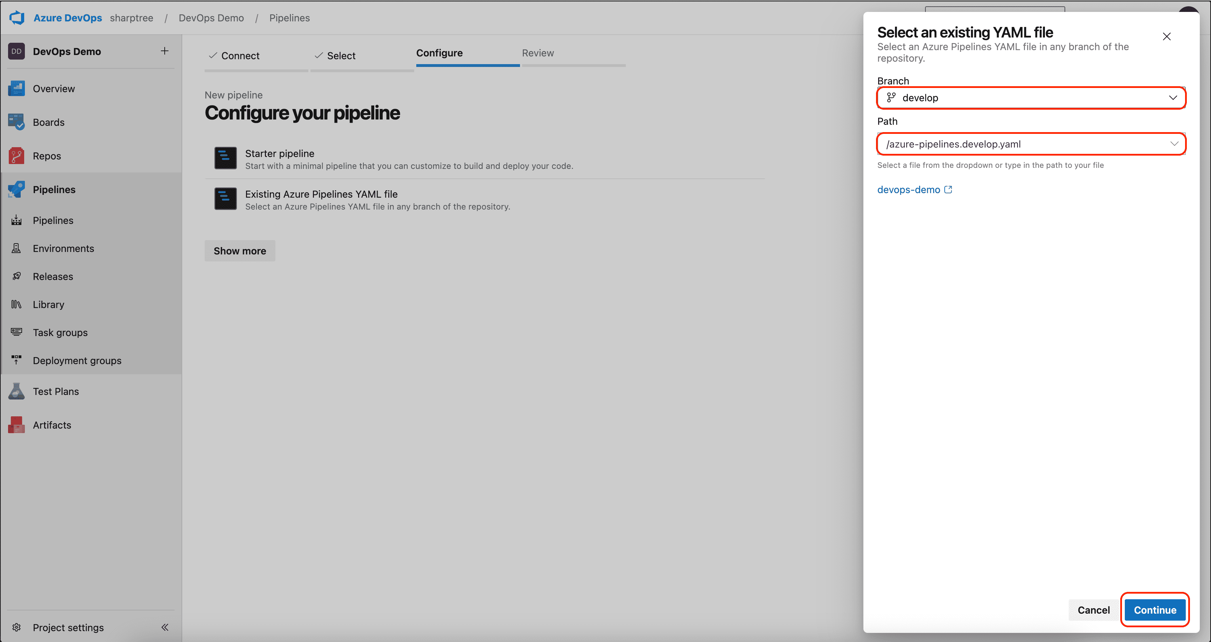1211x642 pixels.
Task: Click the Library books icon
Action: tap(16, 305)
